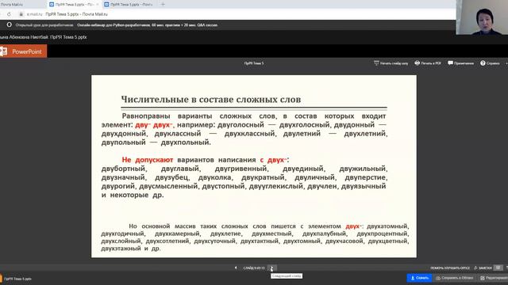Click ПрРЯ Тема 5.pptx in the bottom bar
The height and width of the screenshot is (285, 508).
17,279
